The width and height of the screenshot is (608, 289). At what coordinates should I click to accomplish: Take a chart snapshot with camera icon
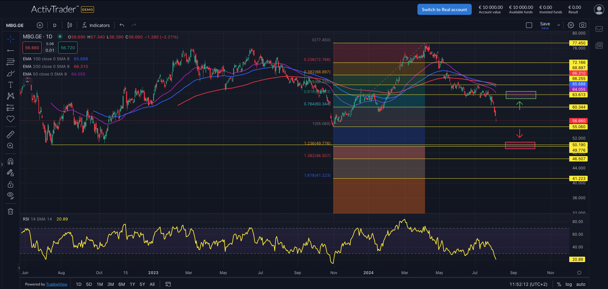pyautogui.click(x=583, y=25)
